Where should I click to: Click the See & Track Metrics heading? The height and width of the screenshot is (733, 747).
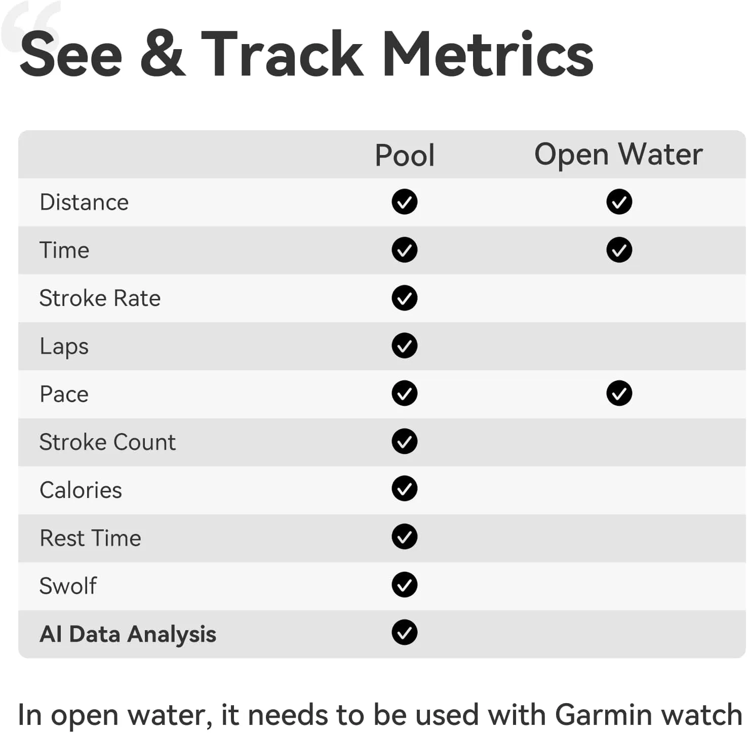pos(306,54)
